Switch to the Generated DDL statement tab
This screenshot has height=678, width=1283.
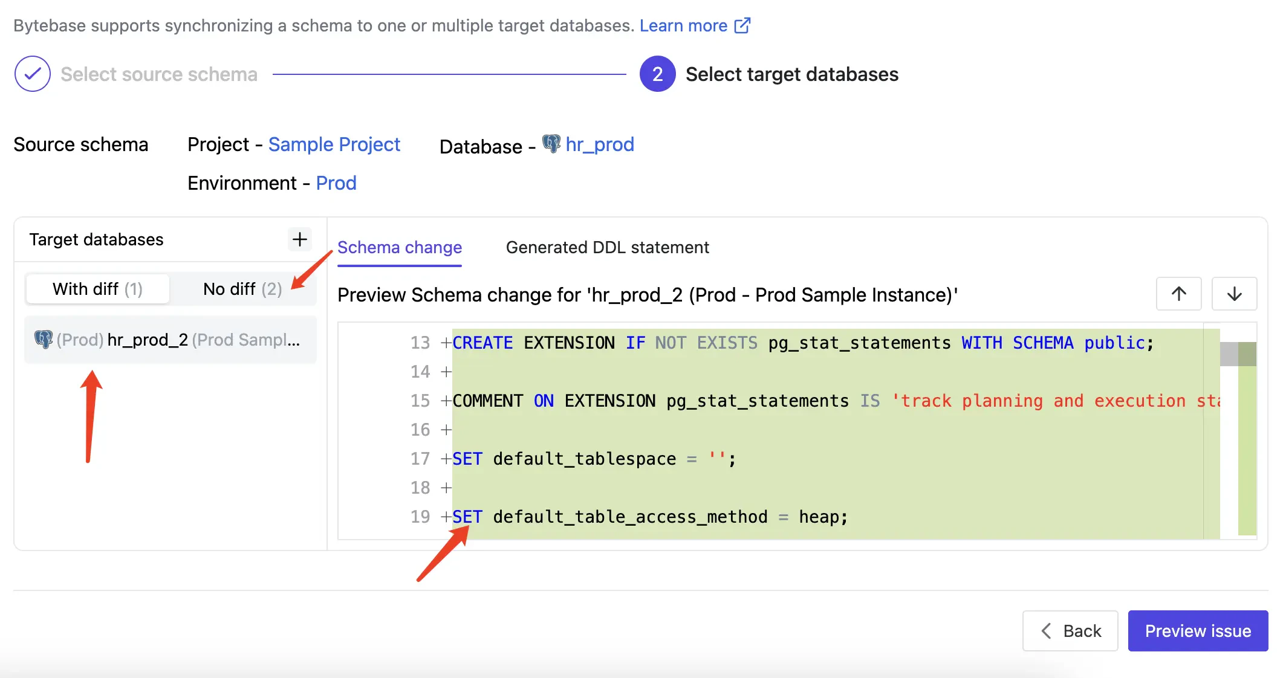click(x=607, y=247)
